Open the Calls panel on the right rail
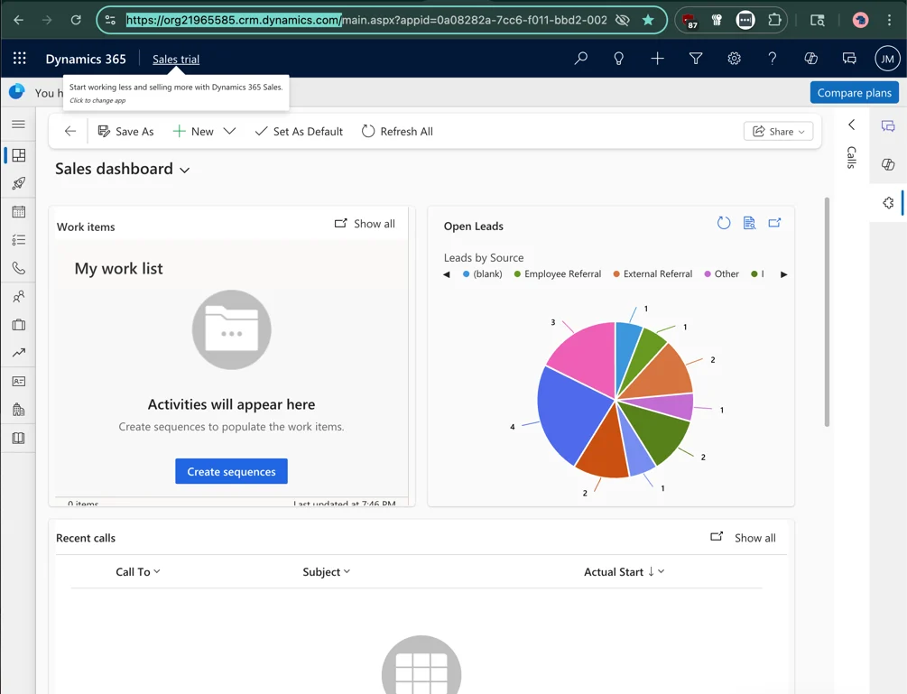This screenshot has width=907, height=694. [850, 155]
